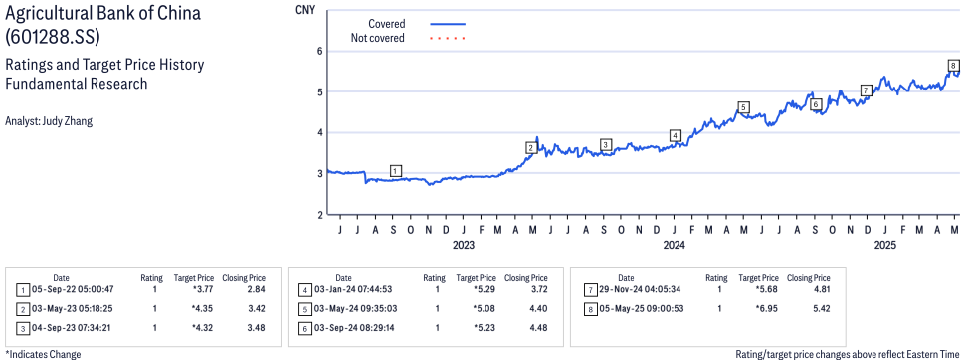
Task: Click the 'Covered' legend label
Action: click(387, 24)
